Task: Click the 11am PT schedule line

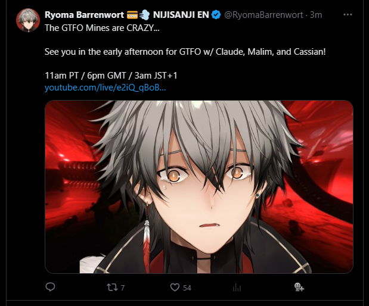Action: pos(111,76)
